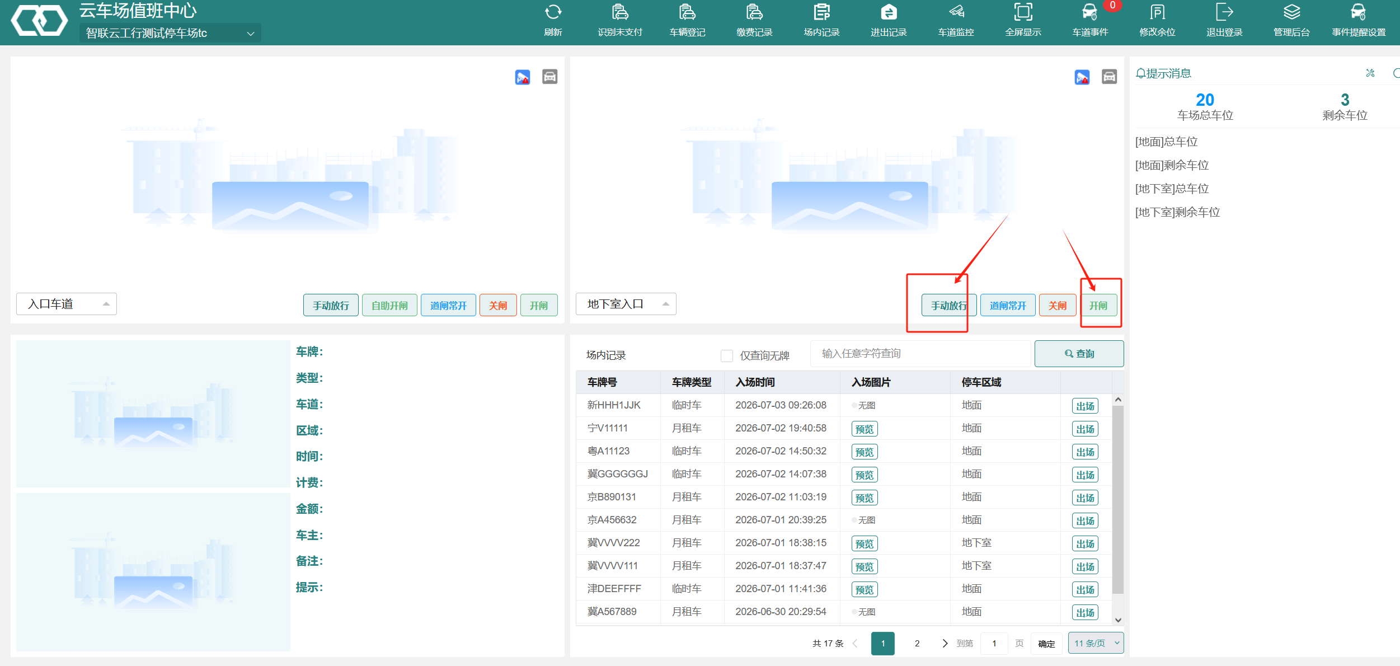This screenshot has height=666, width=1400.
Task: Open the 11 条/页 page size dropdown
Action: point(1096,643)
